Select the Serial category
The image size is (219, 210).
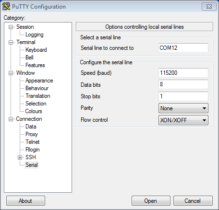click(32, 165)
